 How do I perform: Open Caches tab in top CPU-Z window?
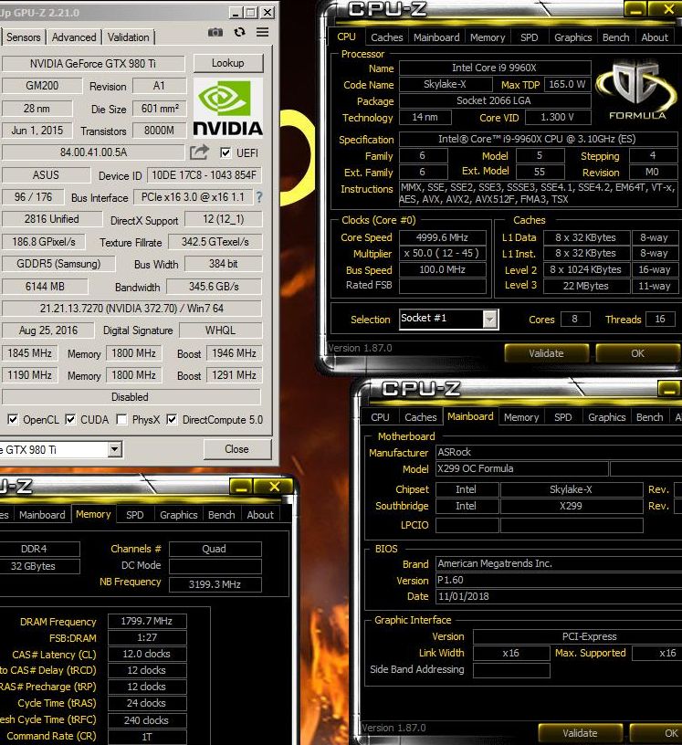click(x=386, y=37)
